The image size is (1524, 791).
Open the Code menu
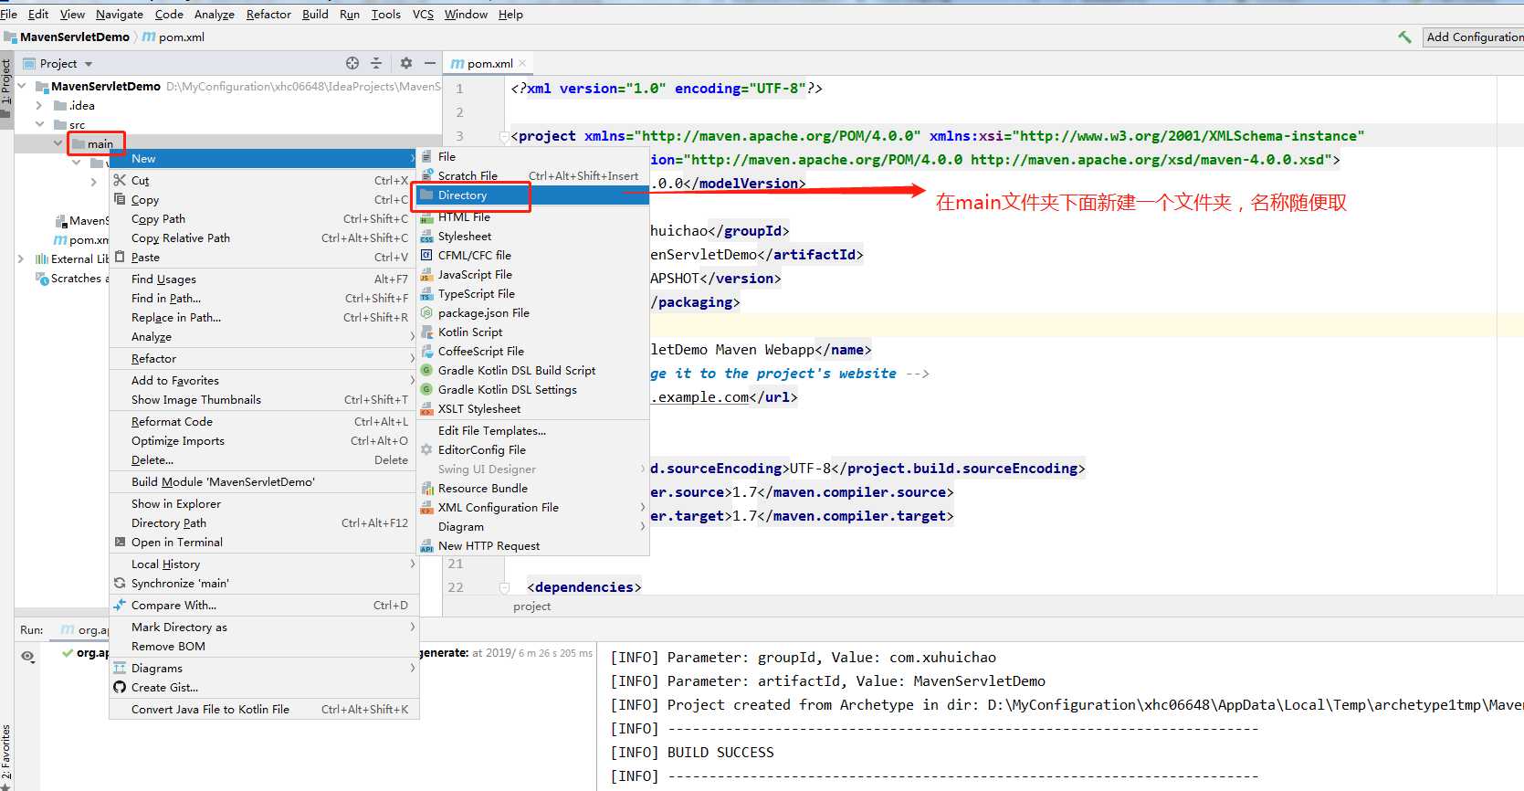169,14
